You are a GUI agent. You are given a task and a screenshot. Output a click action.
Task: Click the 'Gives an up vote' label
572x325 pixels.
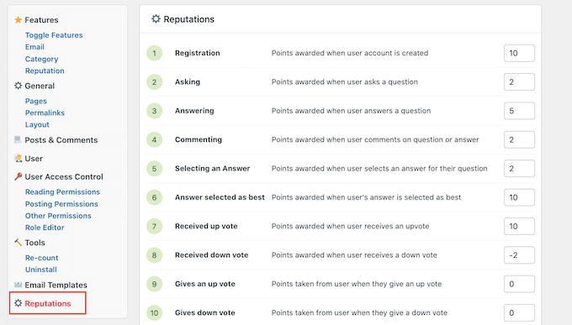pyautogui.click(x=205, y=284)
